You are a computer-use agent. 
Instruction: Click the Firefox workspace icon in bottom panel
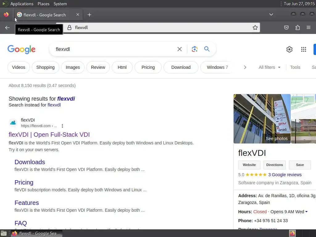pos(292,233)
